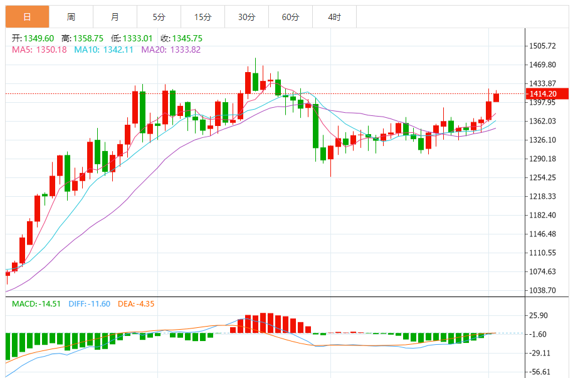
Task: Click the 收: 1345.75 close price value
Action: [x=182, y=38]
